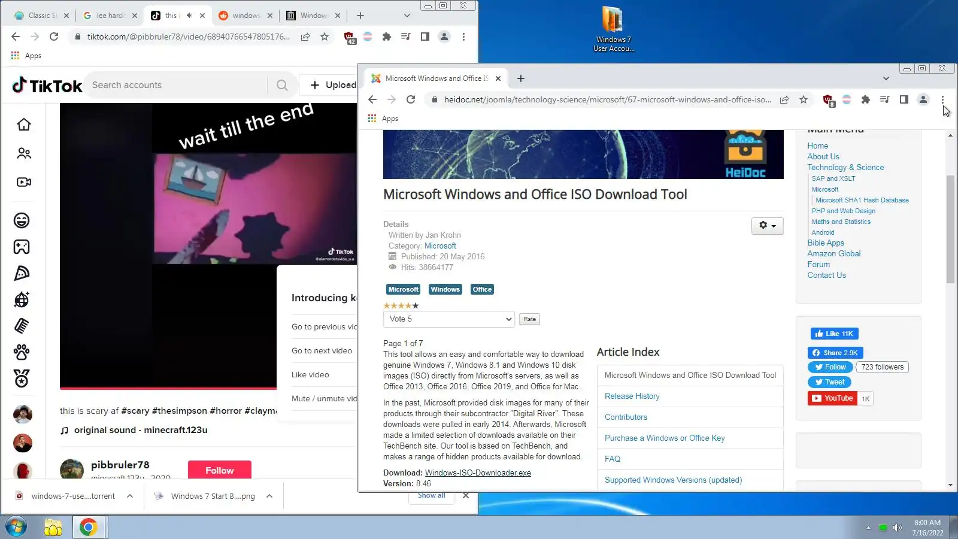Click the TikTok logo
The image size is (958, 539).
[x=47, y=86]
